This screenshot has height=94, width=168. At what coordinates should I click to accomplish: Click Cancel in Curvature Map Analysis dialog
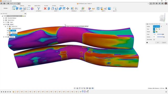click(164, 43)
